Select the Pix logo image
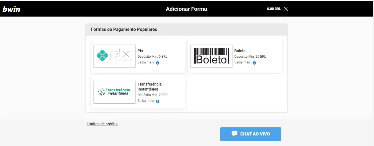Viewport: 374px width, 146px height. [x=114, y=56]
